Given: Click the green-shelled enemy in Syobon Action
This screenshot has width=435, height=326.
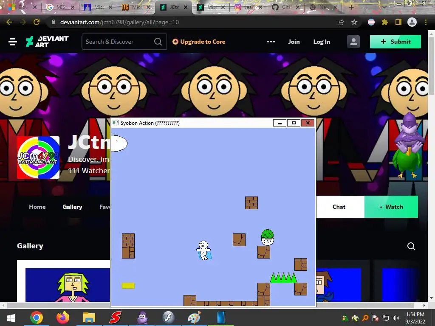Looking at the screenshot, I should point(268,238).
